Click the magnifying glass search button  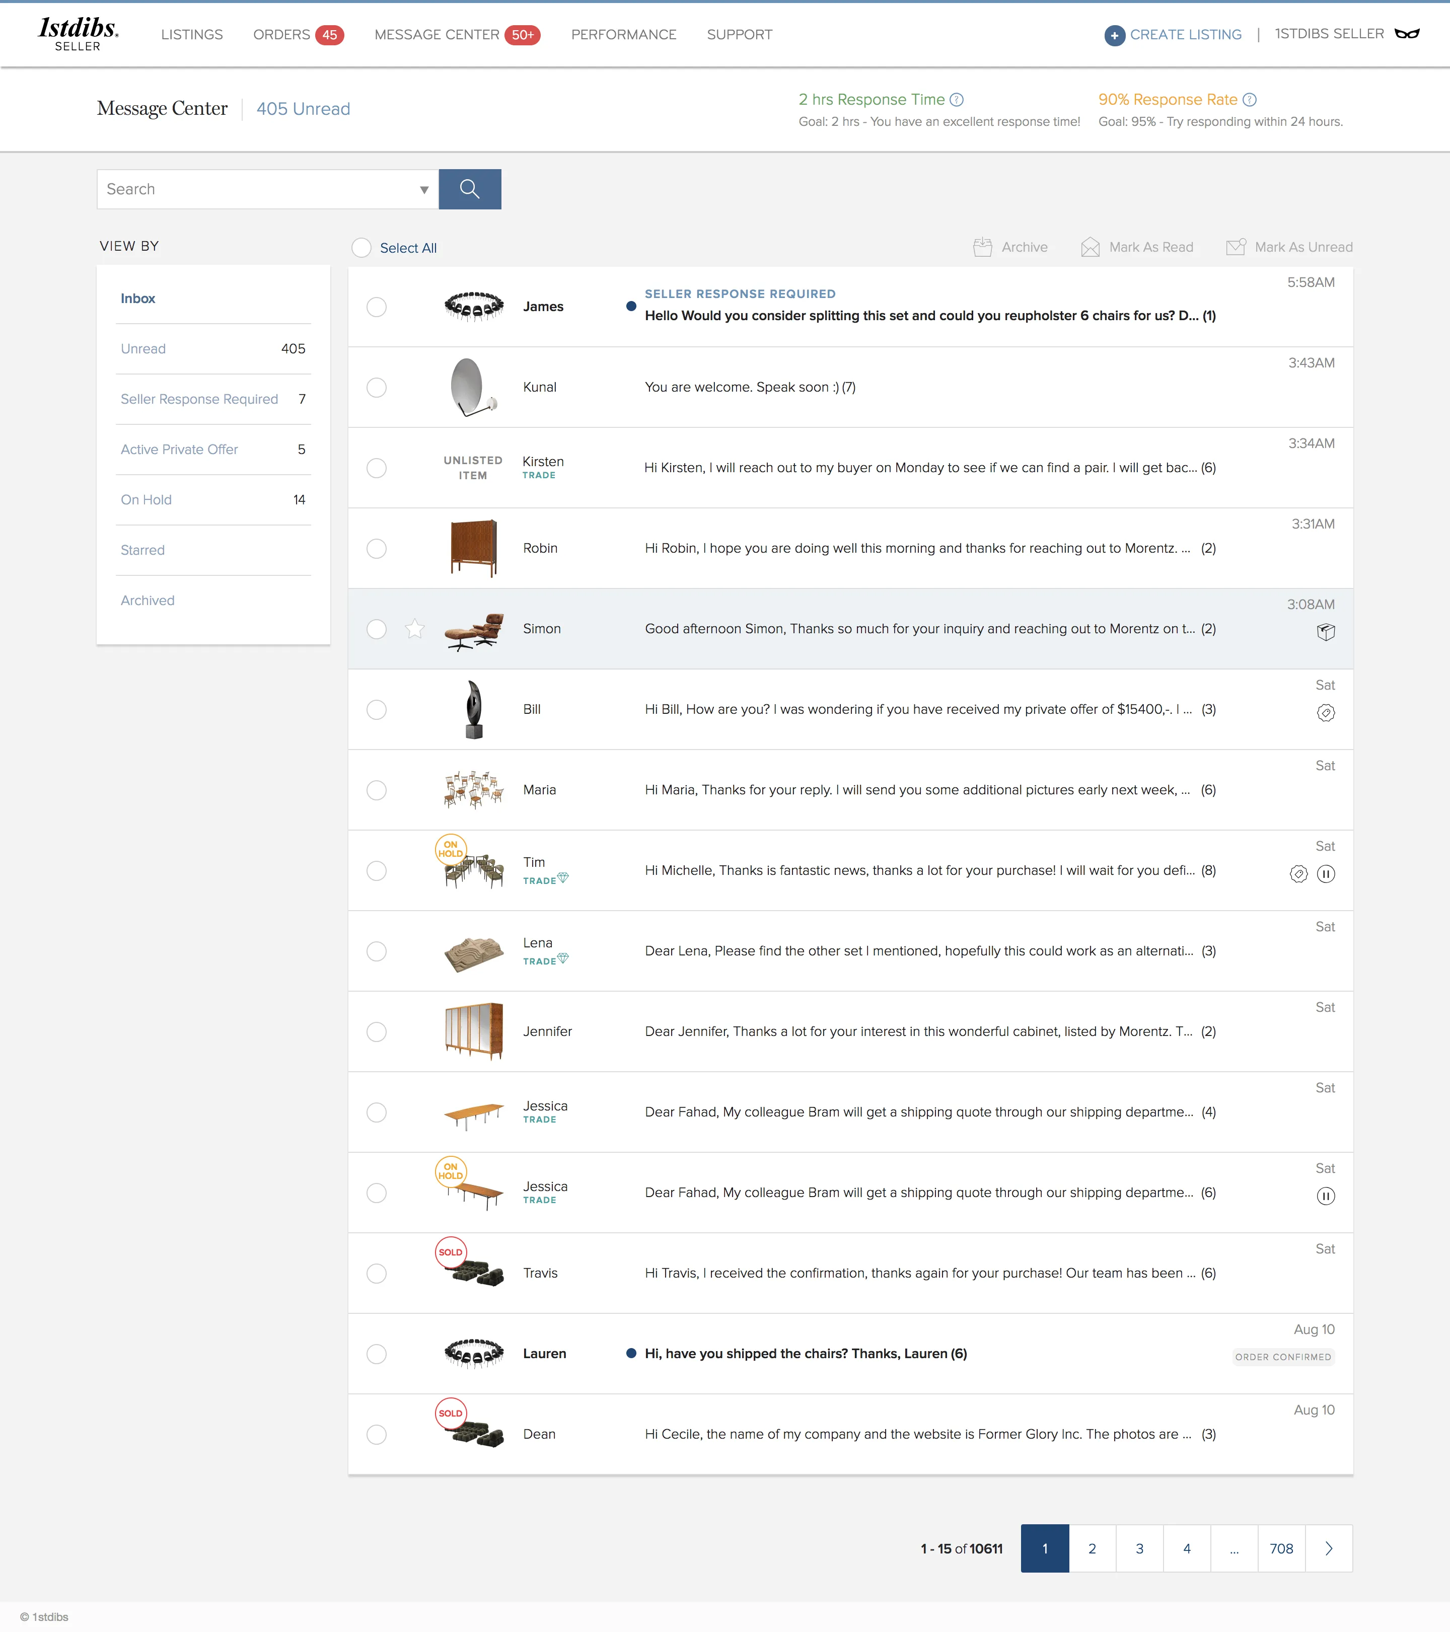(470, 189)
